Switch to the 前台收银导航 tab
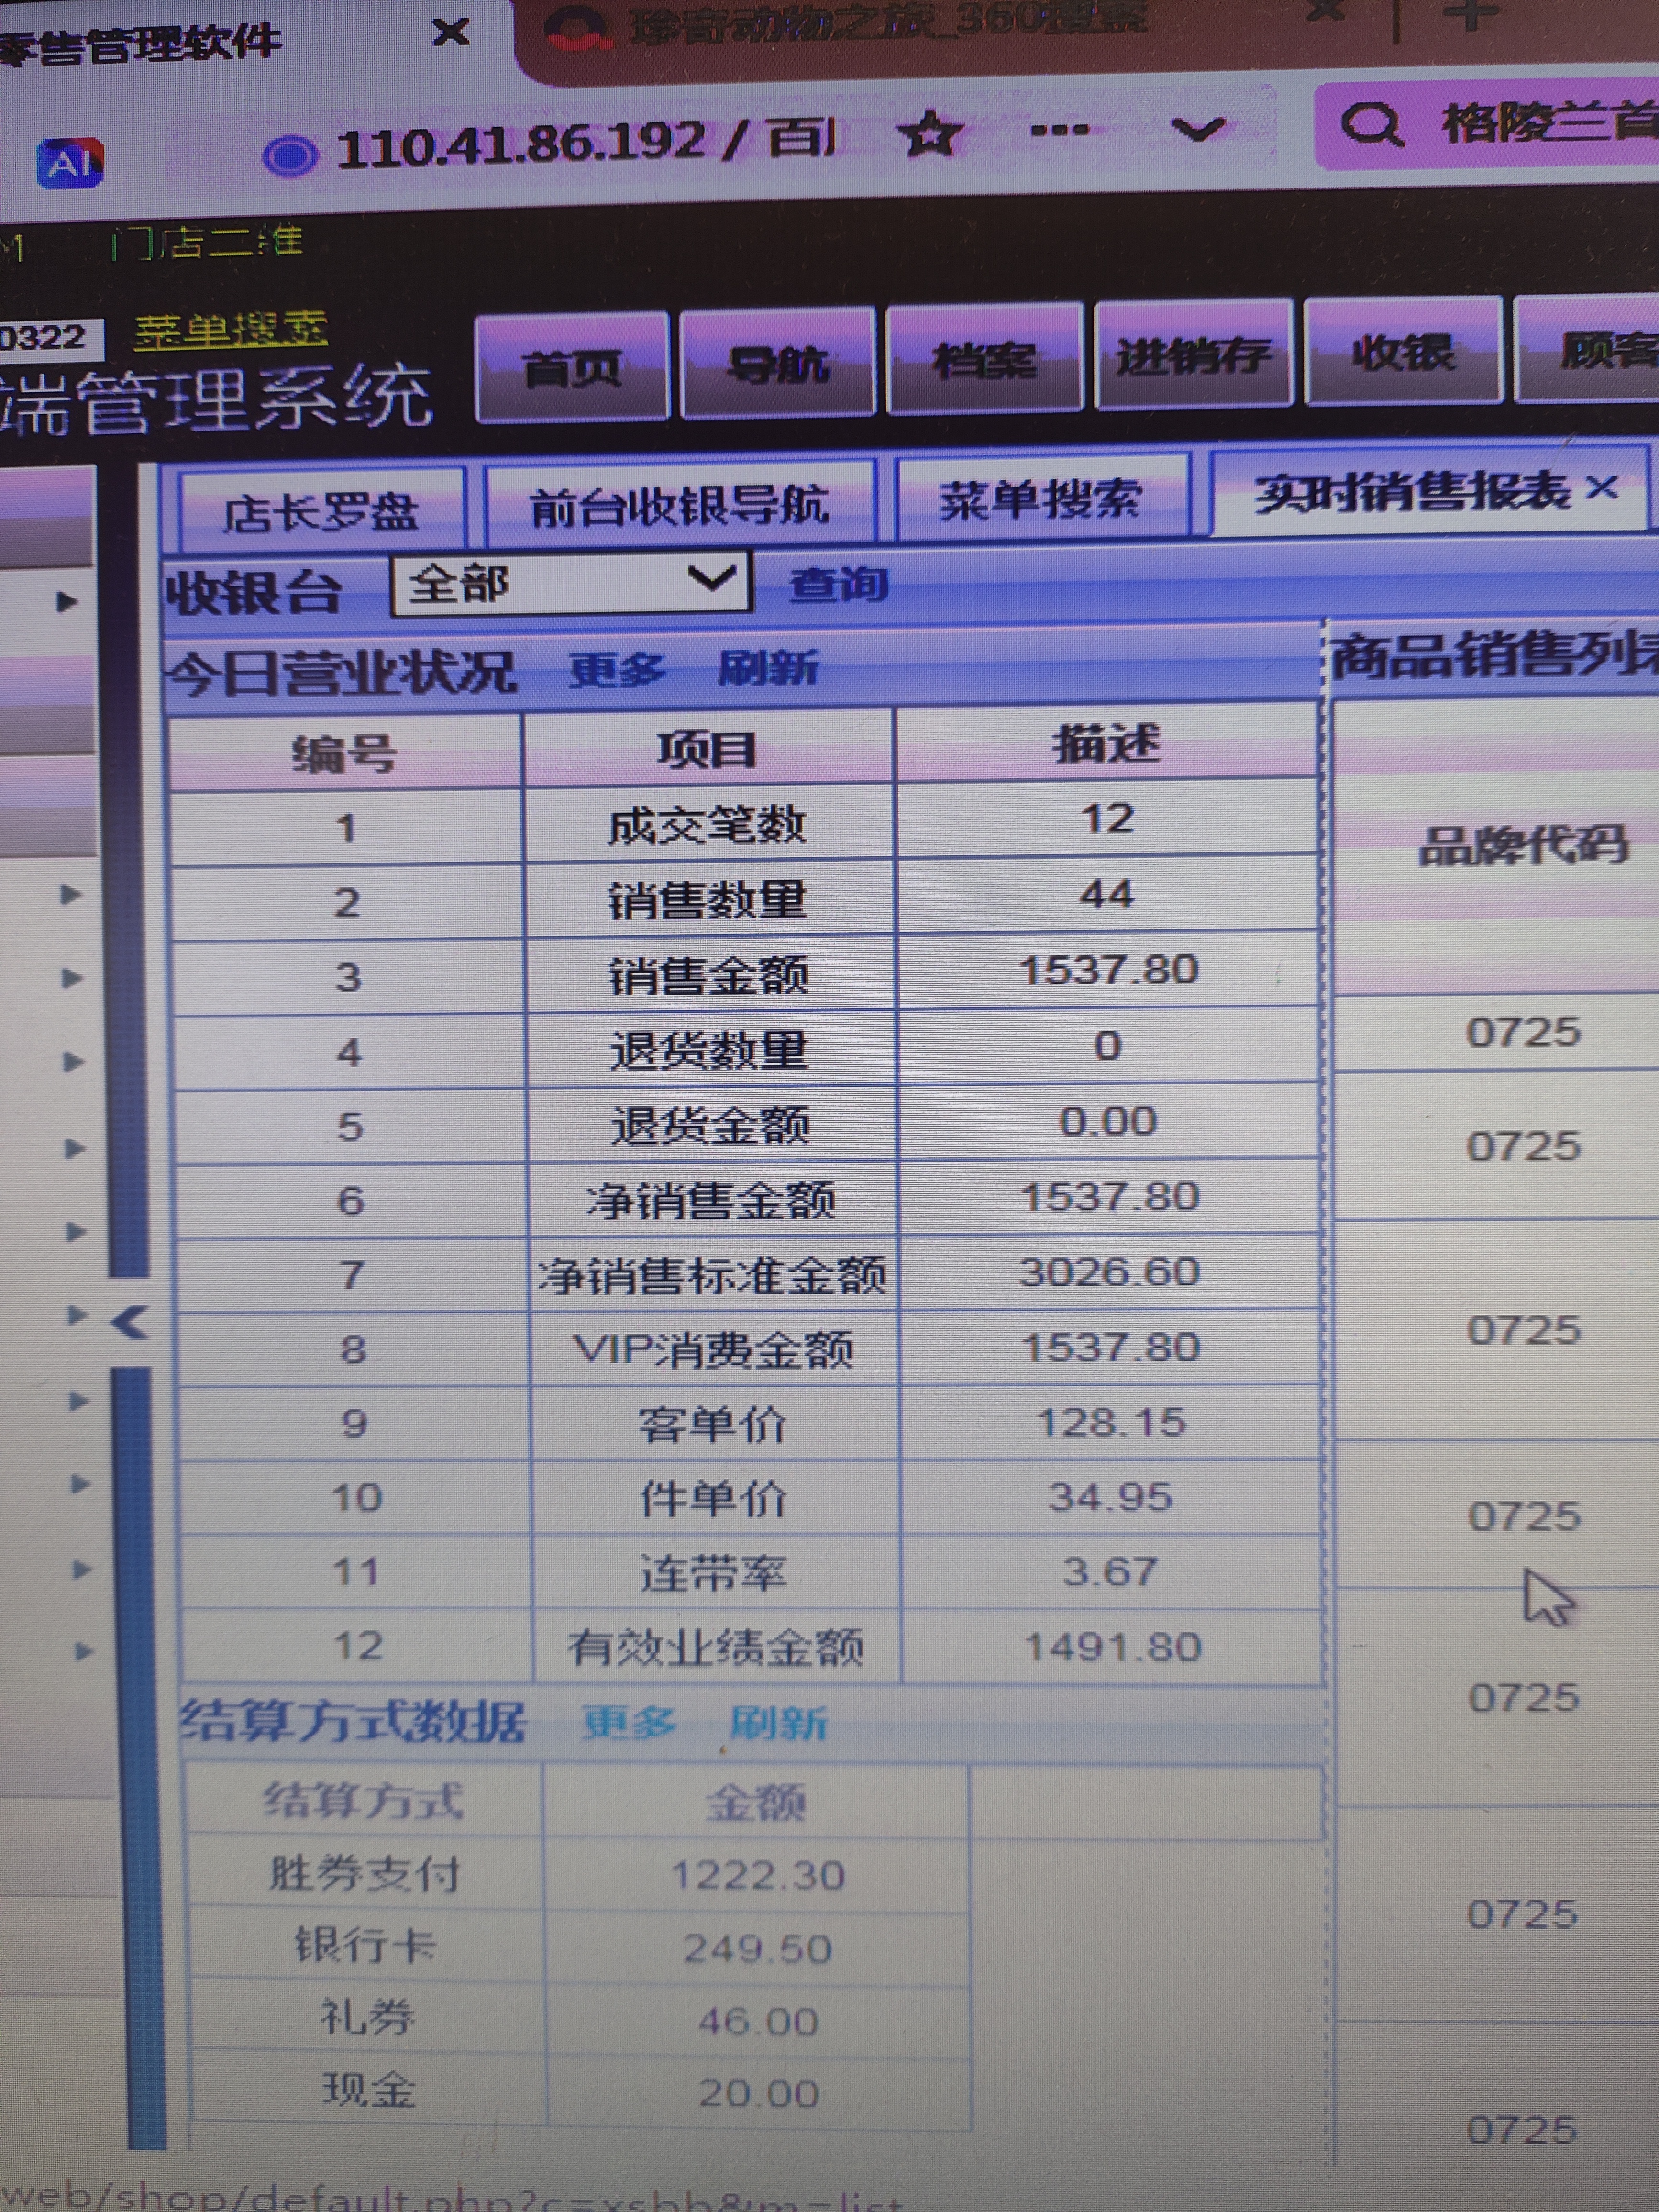 679,507
